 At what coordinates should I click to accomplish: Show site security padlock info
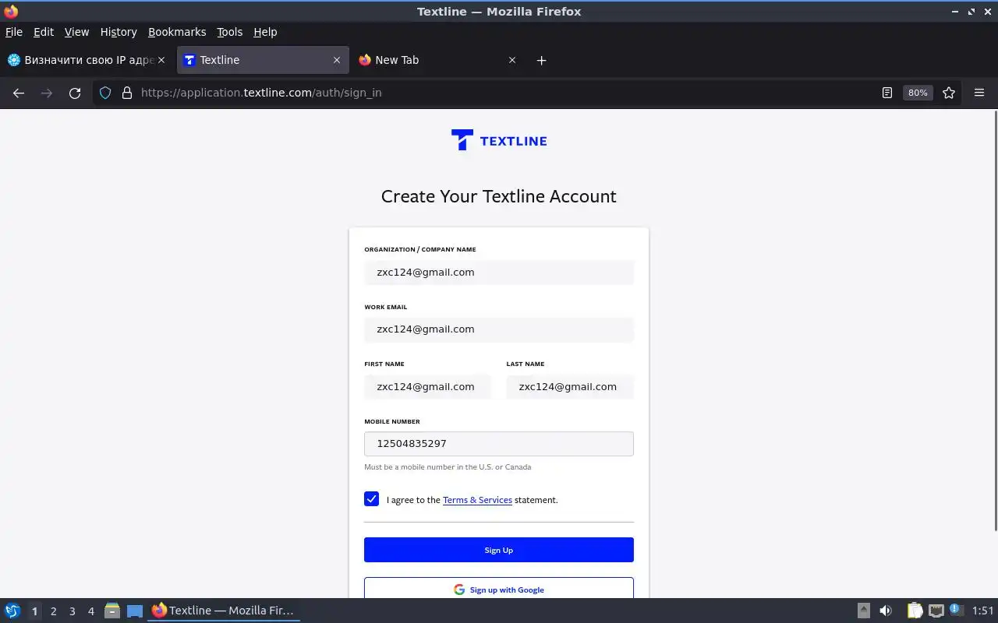[x=127, y=93]
